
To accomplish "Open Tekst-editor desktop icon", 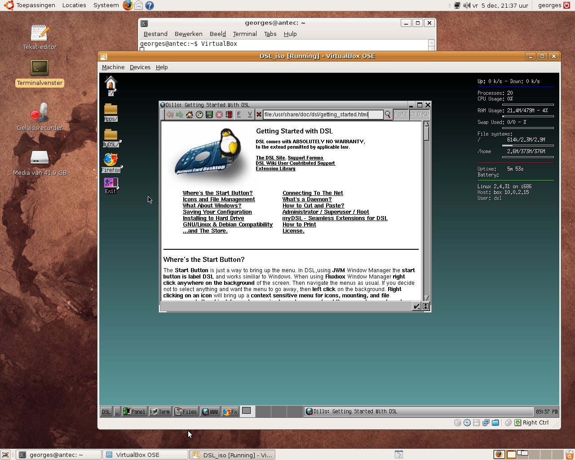I will (x=40, y=37).
